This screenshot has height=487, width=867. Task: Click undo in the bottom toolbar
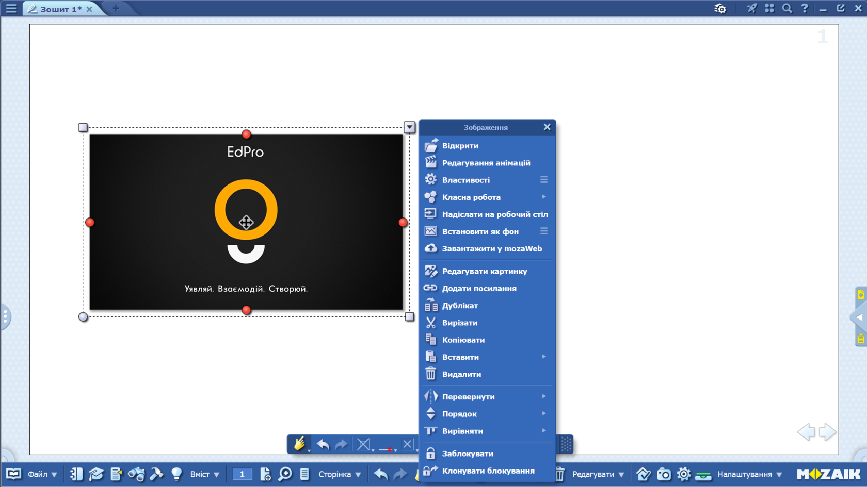tap(381, 474)
